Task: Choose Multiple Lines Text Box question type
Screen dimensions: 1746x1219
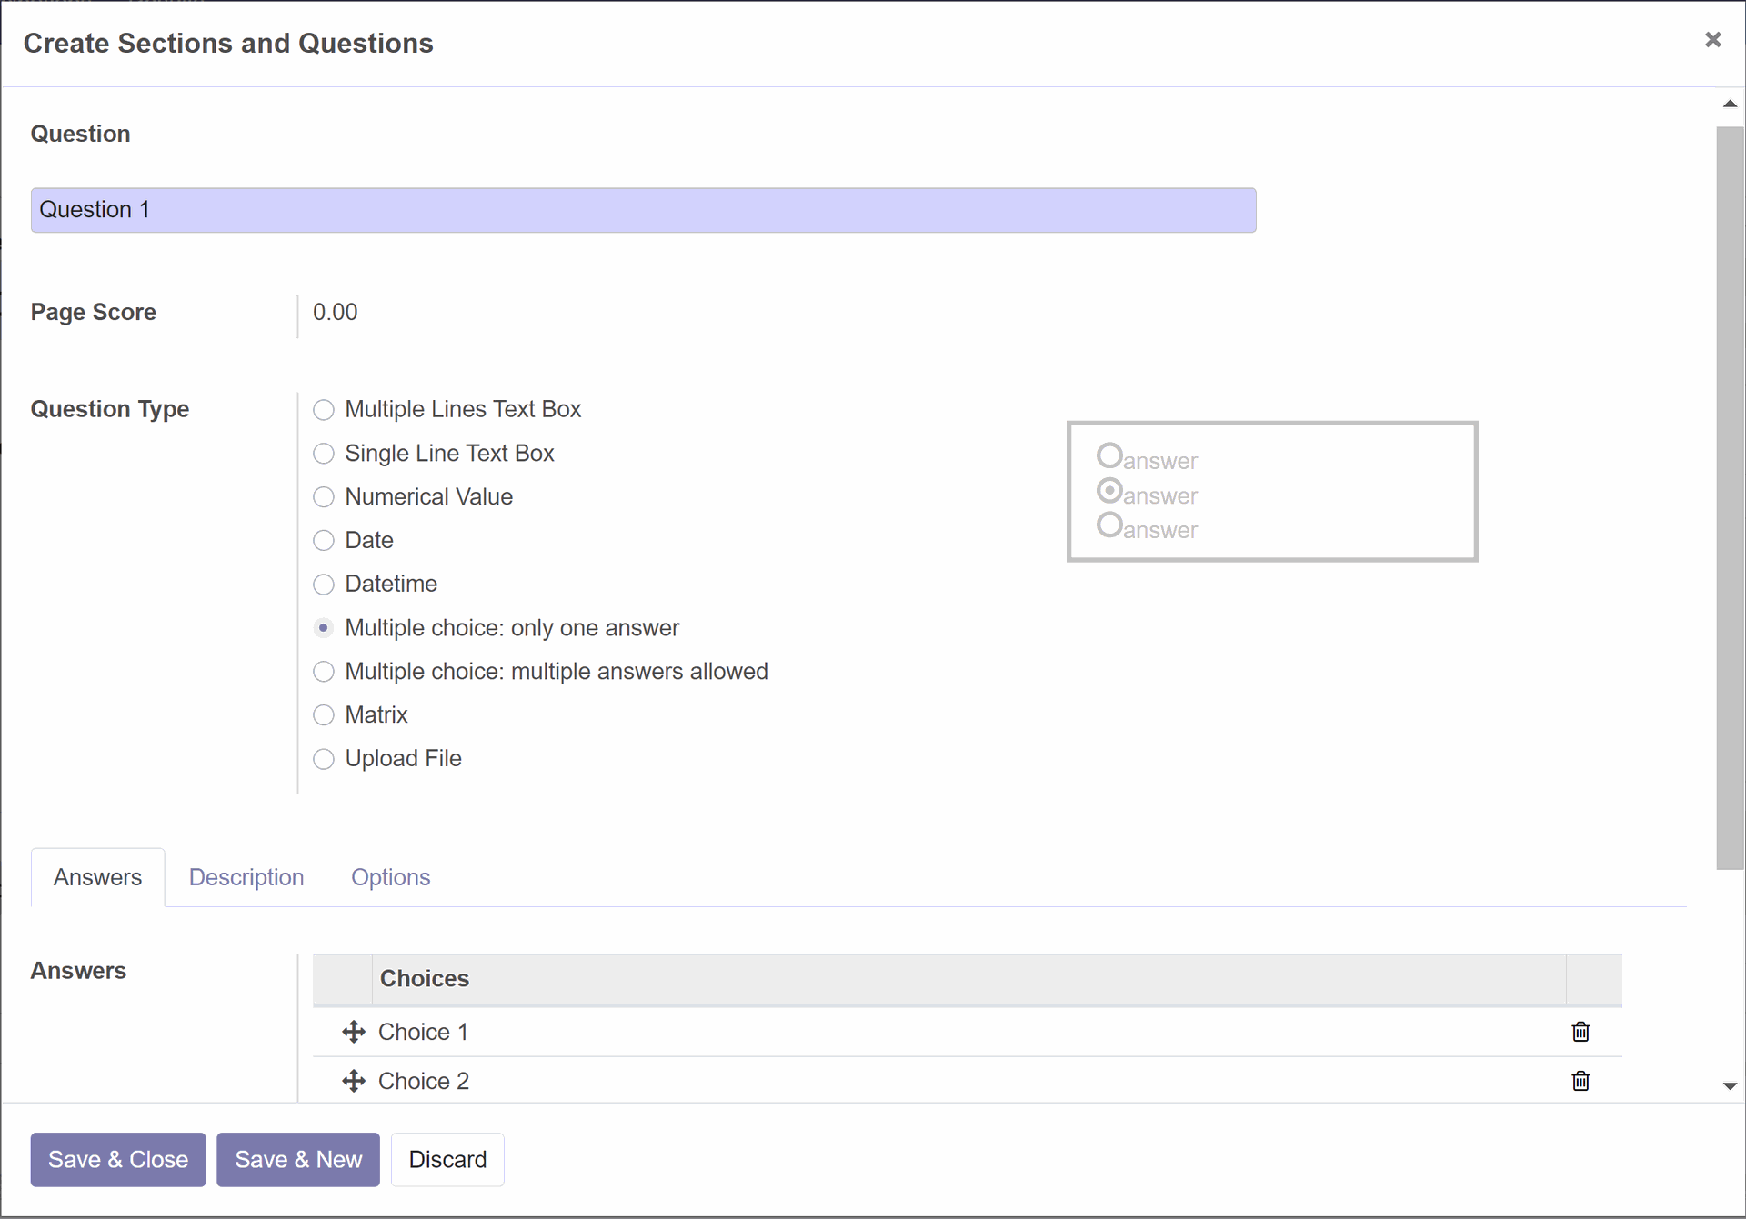Action: tap(324, 410)
